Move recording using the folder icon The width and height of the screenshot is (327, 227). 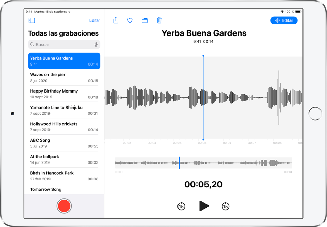click(144, 20)
